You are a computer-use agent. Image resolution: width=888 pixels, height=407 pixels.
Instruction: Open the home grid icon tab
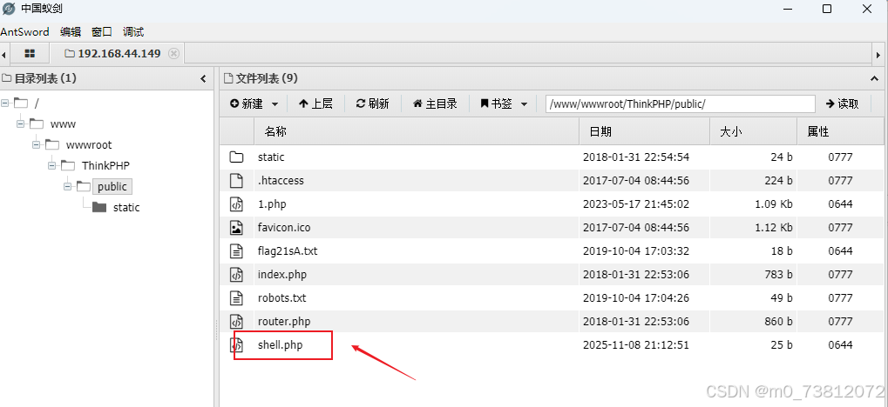(30, 54)
